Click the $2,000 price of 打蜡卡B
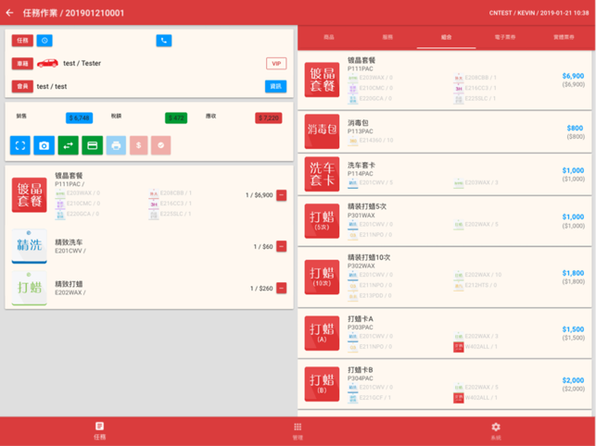596x446 pixels. pos(573,380)
